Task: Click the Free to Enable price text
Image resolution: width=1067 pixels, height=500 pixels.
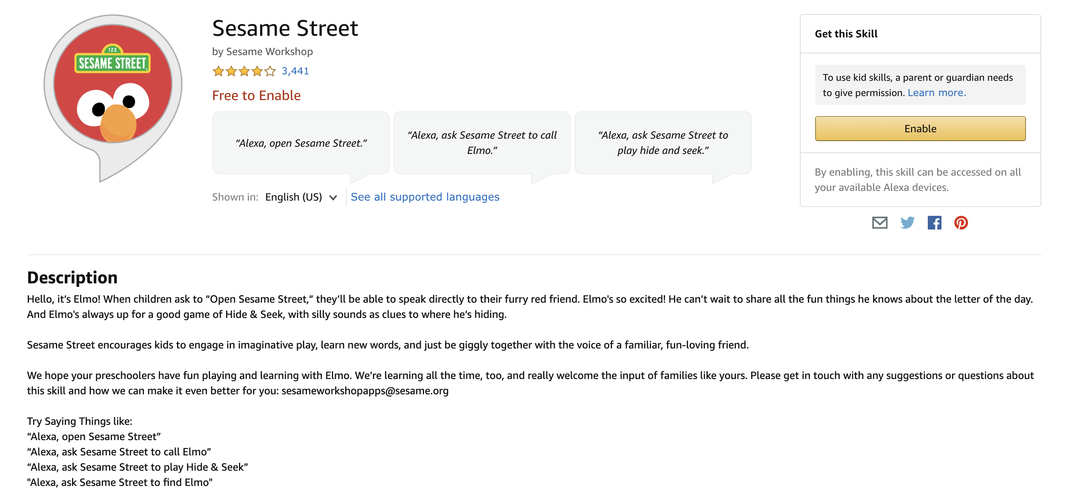Action: (x=256, y=96)
